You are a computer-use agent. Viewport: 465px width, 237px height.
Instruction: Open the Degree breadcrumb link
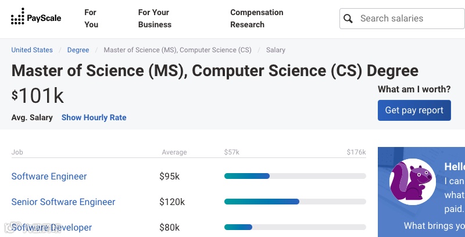pyautogui.click(x=78, y=50)
